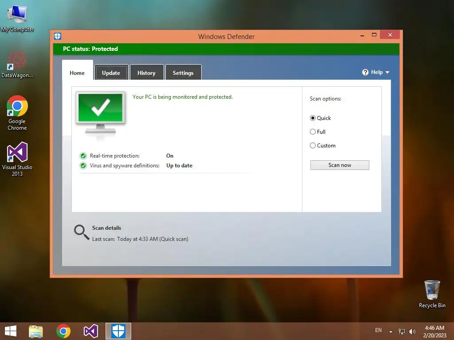The width and height of the screenshot is (454, 340).
Task: Open the History tab
Action: point(146,73)
